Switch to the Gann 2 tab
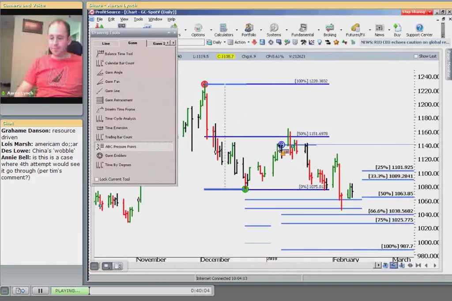 (x=159, y=44)
